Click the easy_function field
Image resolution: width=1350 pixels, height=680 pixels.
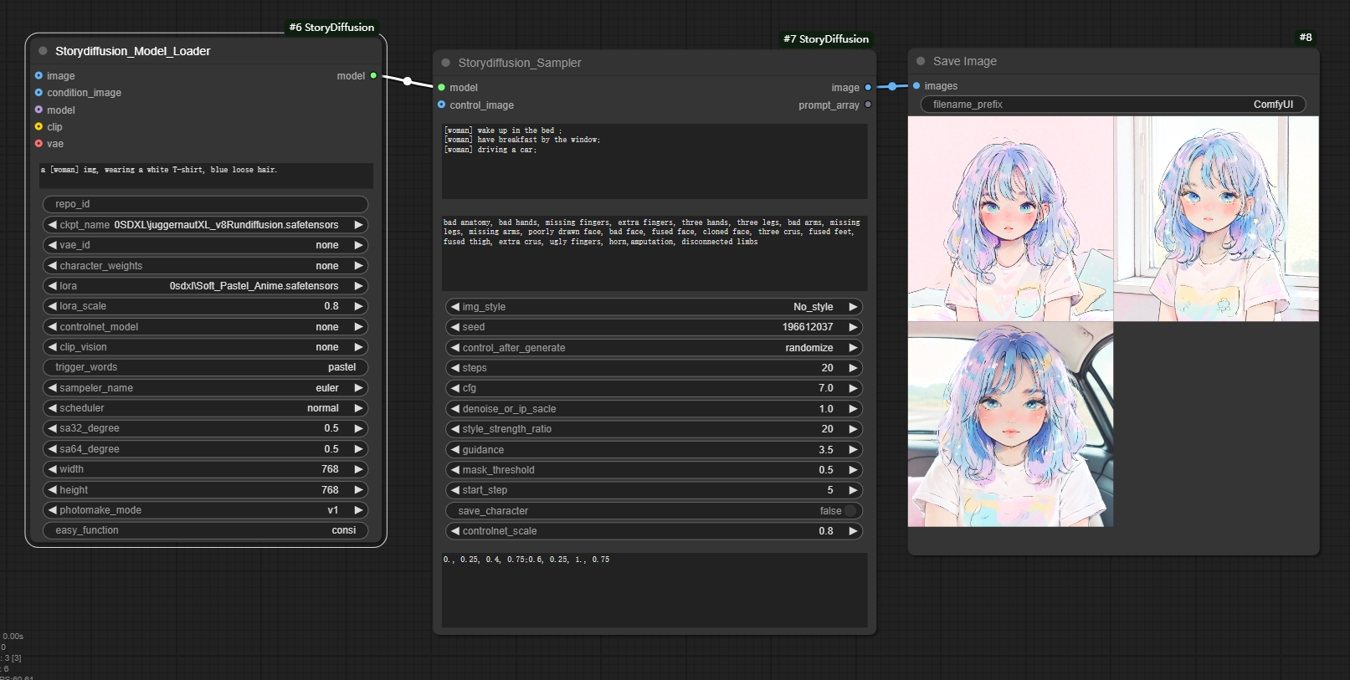(205, 530)
